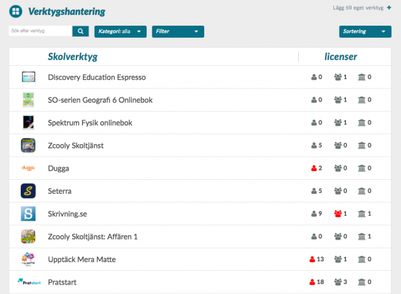Image resolution: width=401 pixels, height=294 pixels.
Task: Click individual license icon for Zcooly Skoltjänst row
Action: click(314, 145)
